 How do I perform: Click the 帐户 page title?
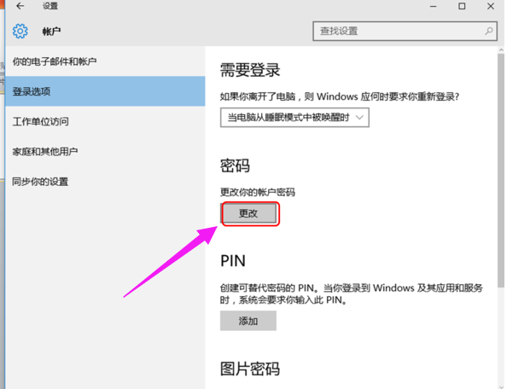[51, 32]
